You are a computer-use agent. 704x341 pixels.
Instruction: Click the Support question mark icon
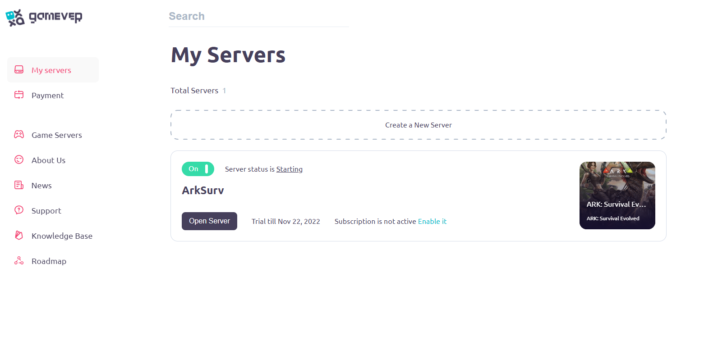[18, 210]
